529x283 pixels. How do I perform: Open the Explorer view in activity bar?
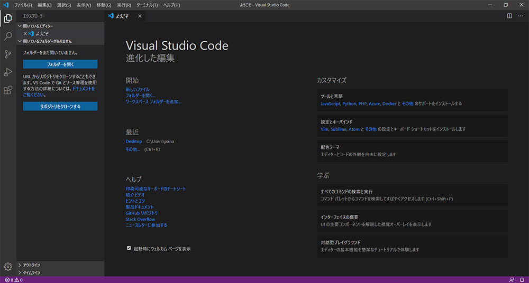pos(8,18)
